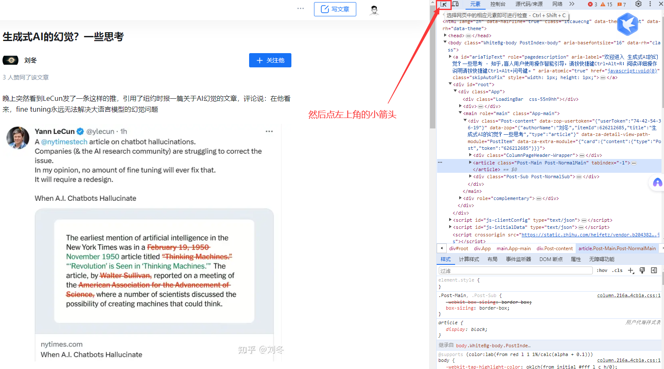Image resolution: width=664 pixels, height=369 pixels.
Task: Select the 元素 tab
Action: point(475,4)
